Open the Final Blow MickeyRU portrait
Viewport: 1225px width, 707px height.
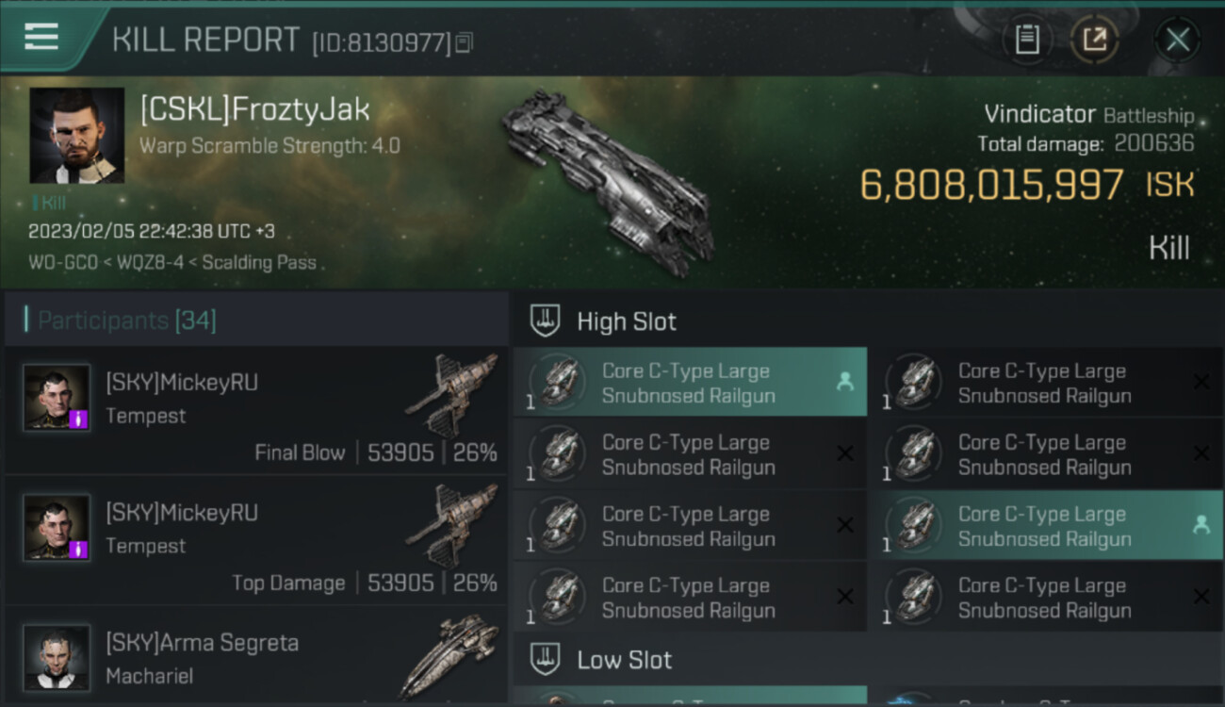[x=57, y=398]
